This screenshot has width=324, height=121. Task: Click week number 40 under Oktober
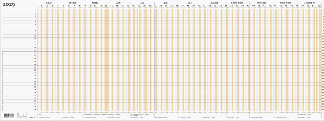click(253, 6)
